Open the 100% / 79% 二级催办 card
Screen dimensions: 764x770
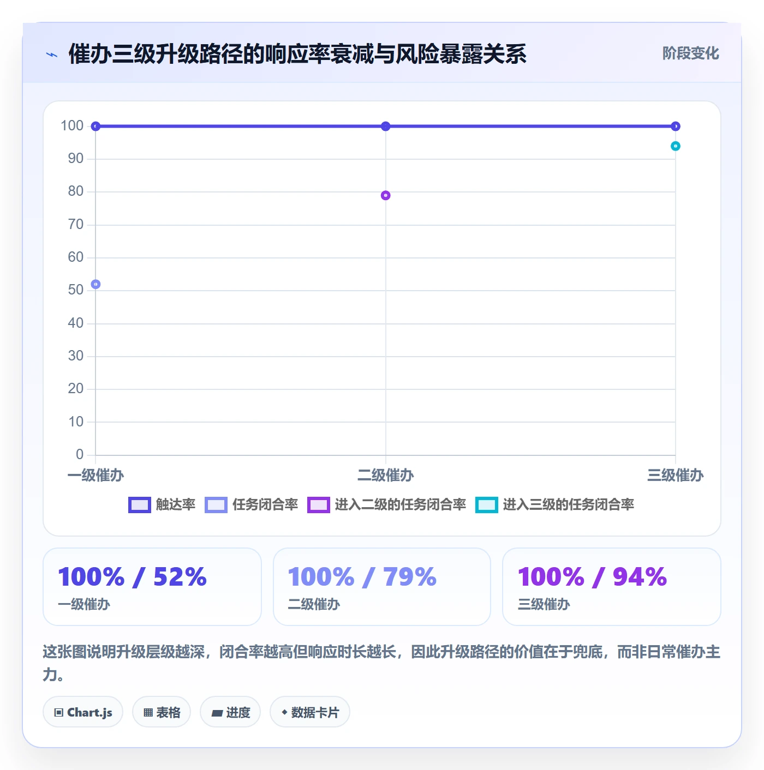pos(382,587)
